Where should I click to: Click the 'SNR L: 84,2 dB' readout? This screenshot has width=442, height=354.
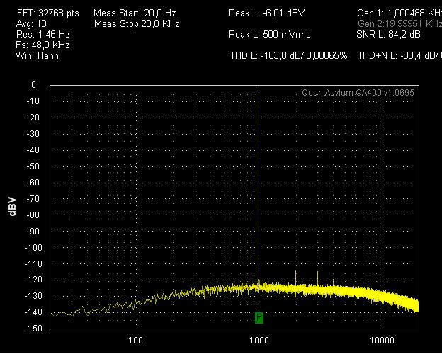[388, 35]
